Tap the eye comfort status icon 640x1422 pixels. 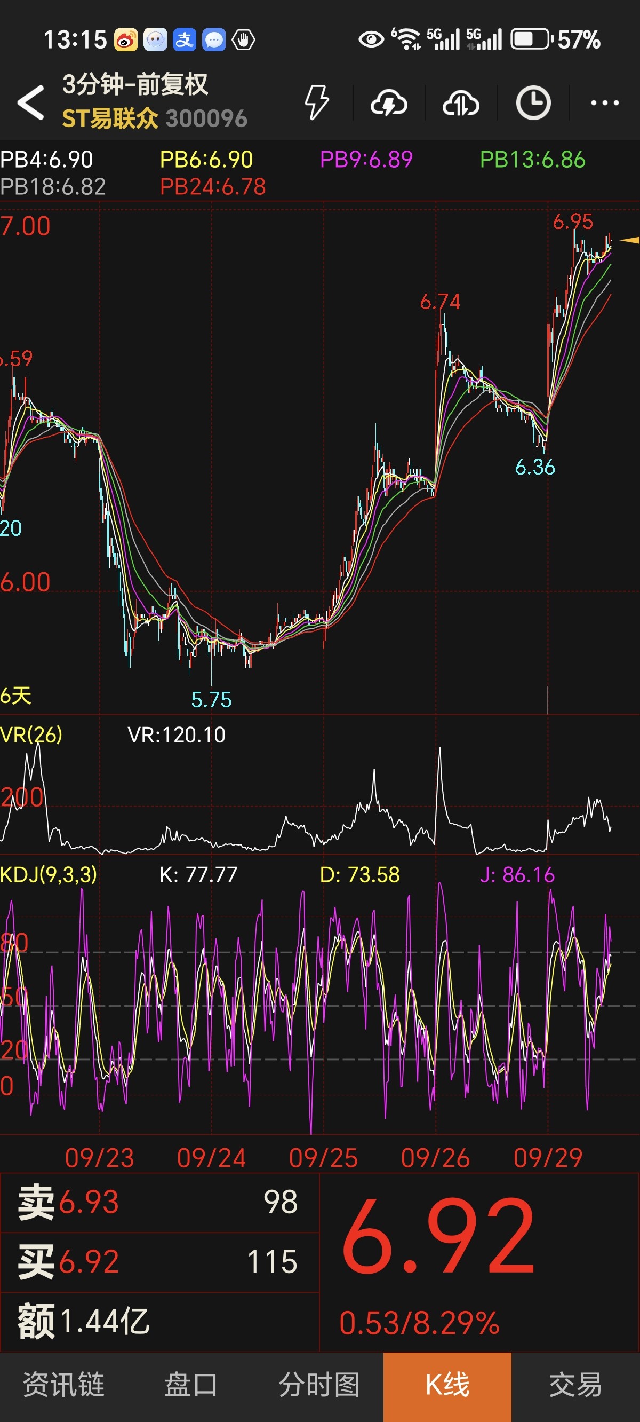pyautogui.click(x=371, y=39)
